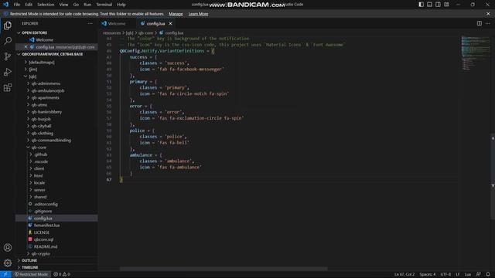Open the Terminal menu
495x278 pixels.
[104, 5]
